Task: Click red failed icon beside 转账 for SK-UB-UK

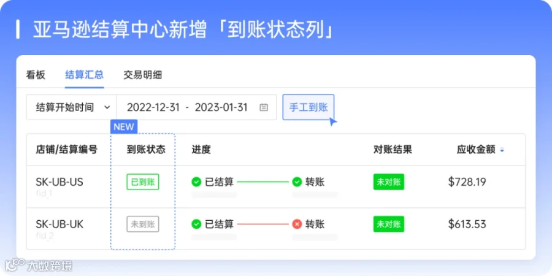Action: [297, 224]
